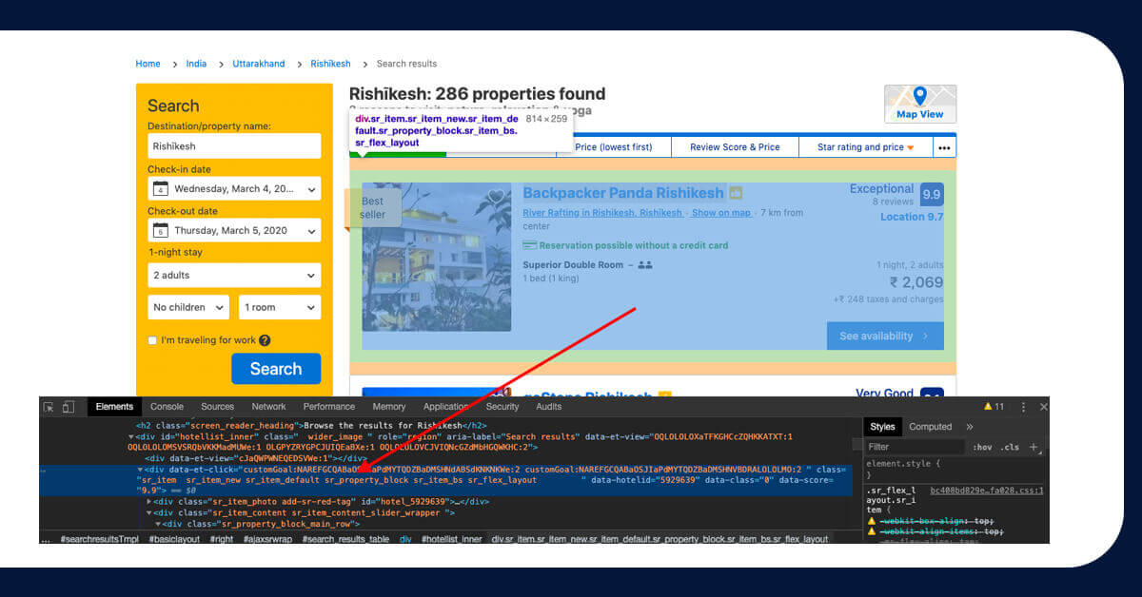Open the bc408bd829e css source link
Viewport: 1142px width, 597px height.
pos(987,491)
